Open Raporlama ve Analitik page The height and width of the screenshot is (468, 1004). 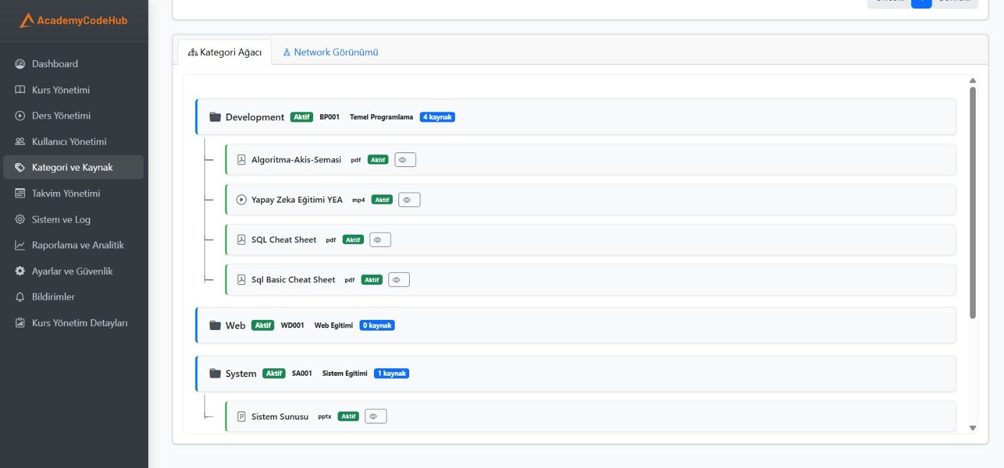pyautogui.click(x=78, y=245)
